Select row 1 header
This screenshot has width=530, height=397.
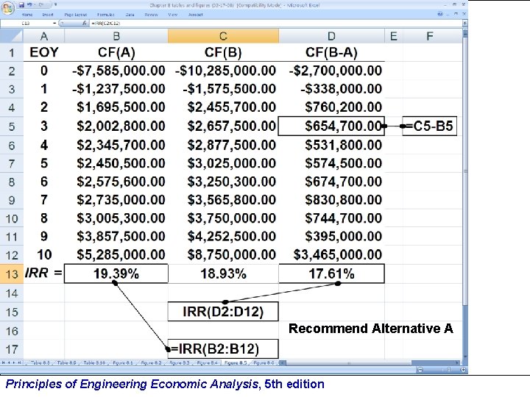coord(12,52)
